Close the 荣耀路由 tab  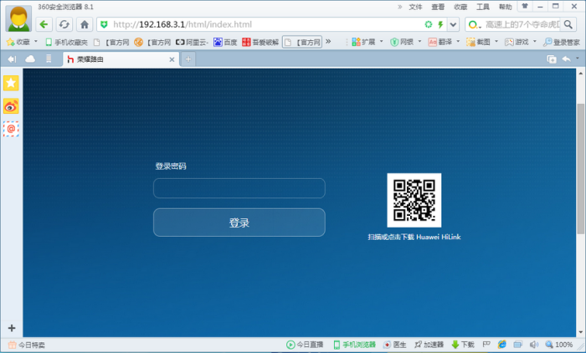point(172,59)
